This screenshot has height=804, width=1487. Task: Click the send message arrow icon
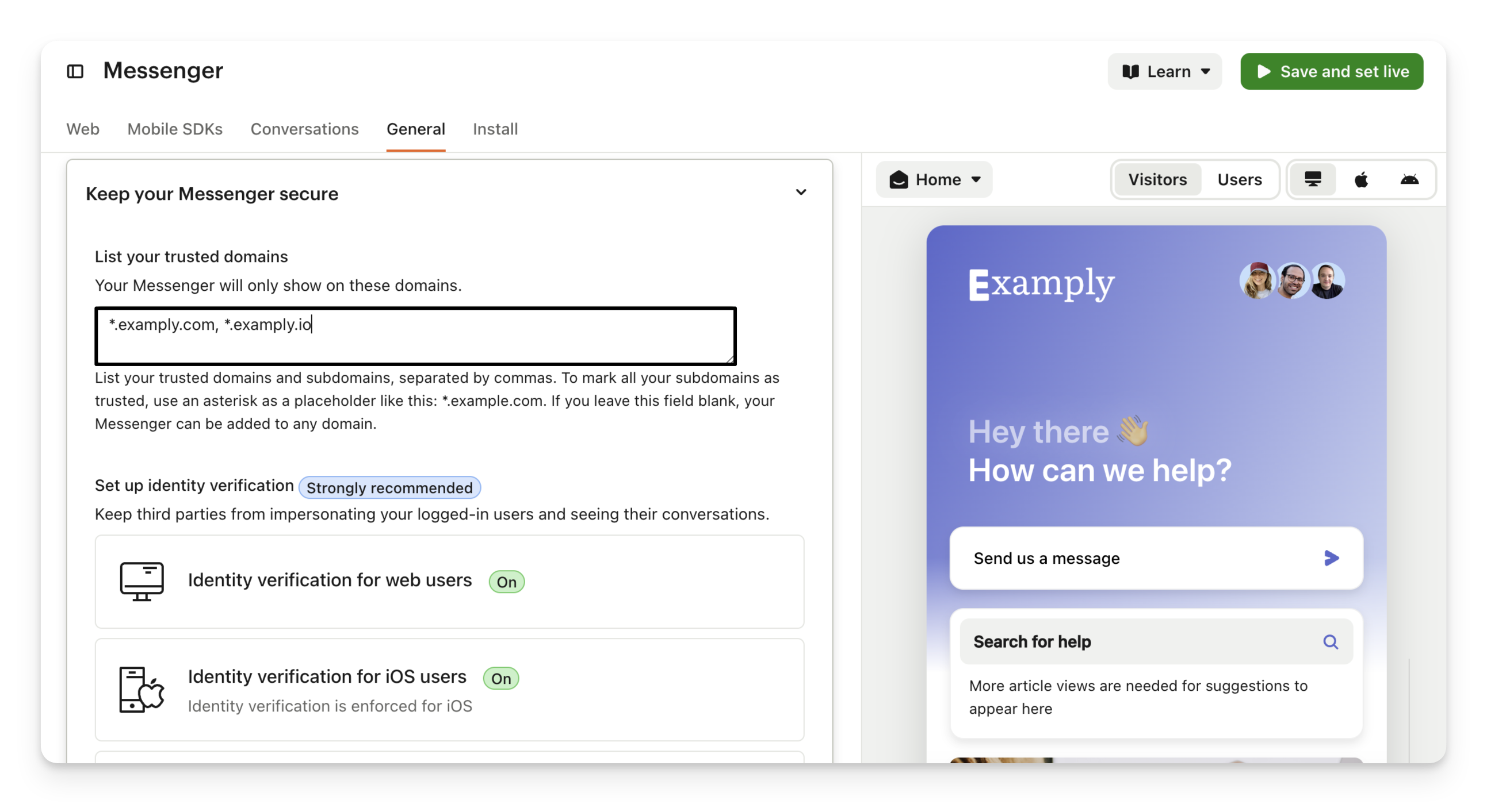(1331, 557)
